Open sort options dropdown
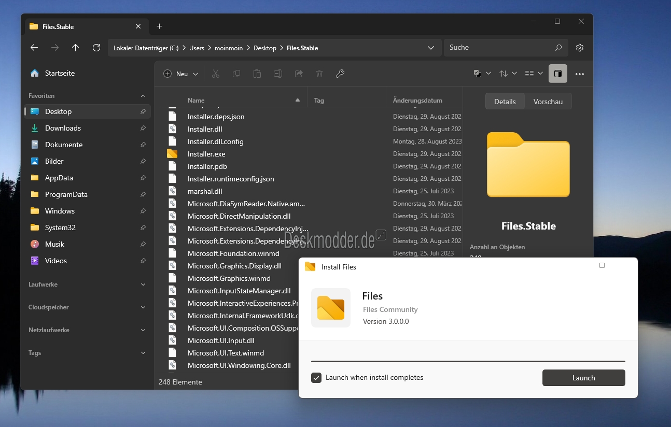Image resolution: width=671 pixels, height=427 pixels. click(x=508, y=74)
